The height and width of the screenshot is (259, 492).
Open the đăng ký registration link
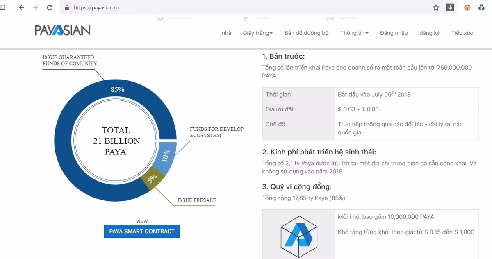(429, 33)
